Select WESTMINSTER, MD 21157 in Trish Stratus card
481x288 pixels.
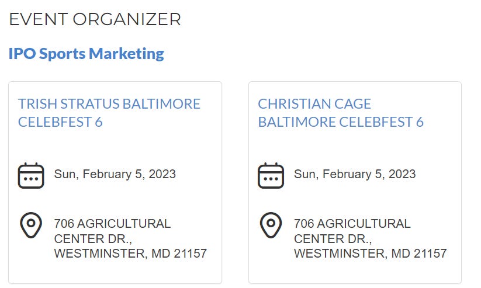[131, 254]
